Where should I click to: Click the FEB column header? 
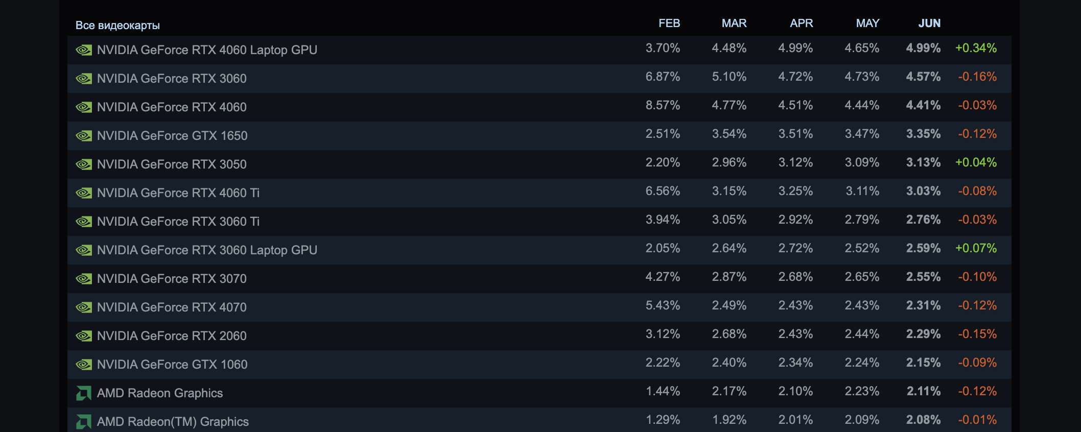pos(669,23)
